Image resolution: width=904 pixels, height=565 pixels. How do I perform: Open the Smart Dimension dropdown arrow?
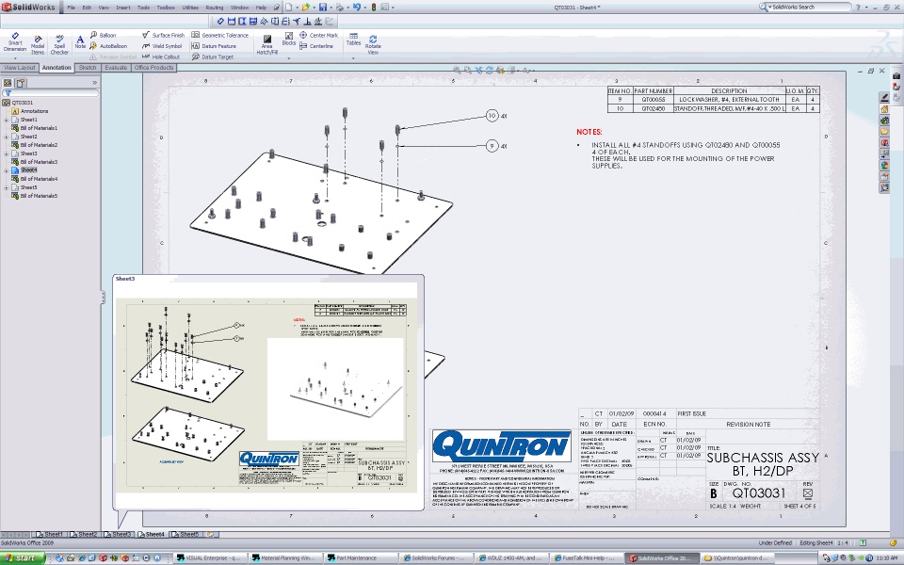tap(15, 57)
